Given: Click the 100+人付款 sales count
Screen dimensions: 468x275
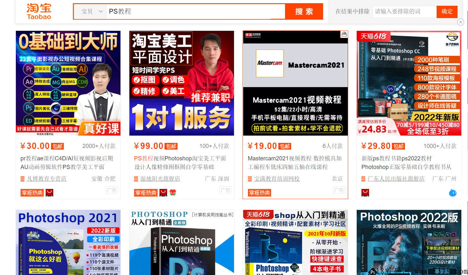Looking at the screenshot, I should pyautogui.click(x=214, y=146).
